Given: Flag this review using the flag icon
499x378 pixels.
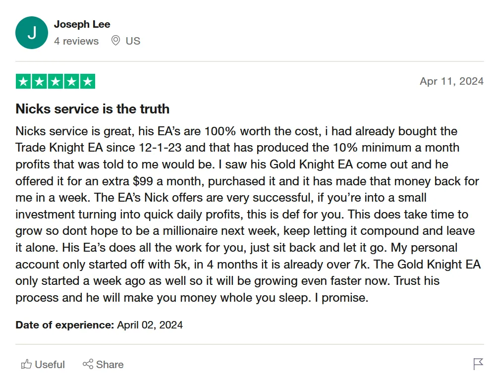Looking at the screenshot, I should pos(478,364).
